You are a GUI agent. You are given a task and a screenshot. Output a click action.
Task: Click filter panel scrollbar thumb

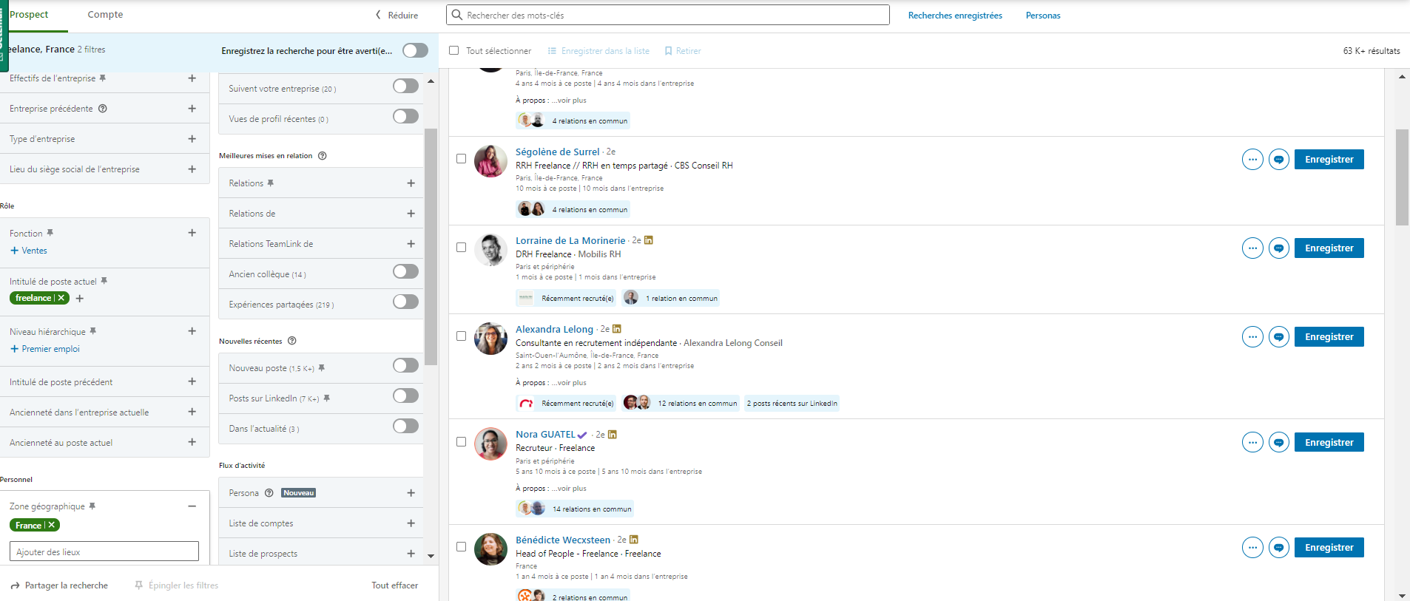[x=431, y=247]
